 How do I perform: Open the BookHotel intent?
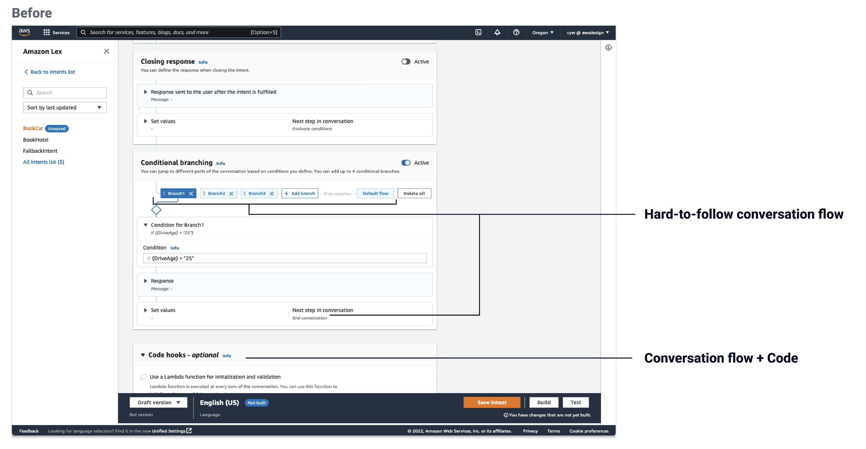(x=36, y=140)
